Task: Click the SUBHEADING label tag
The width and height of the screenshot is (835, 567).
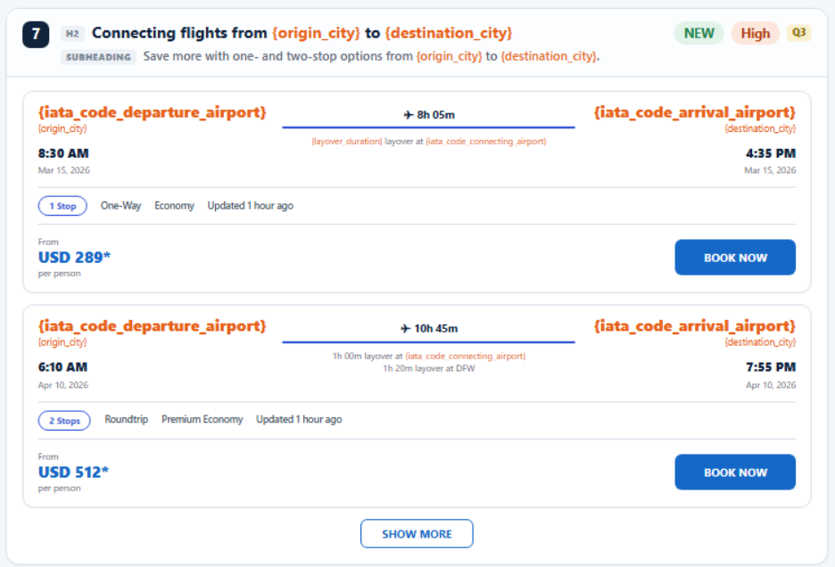Action: (98, 57)
